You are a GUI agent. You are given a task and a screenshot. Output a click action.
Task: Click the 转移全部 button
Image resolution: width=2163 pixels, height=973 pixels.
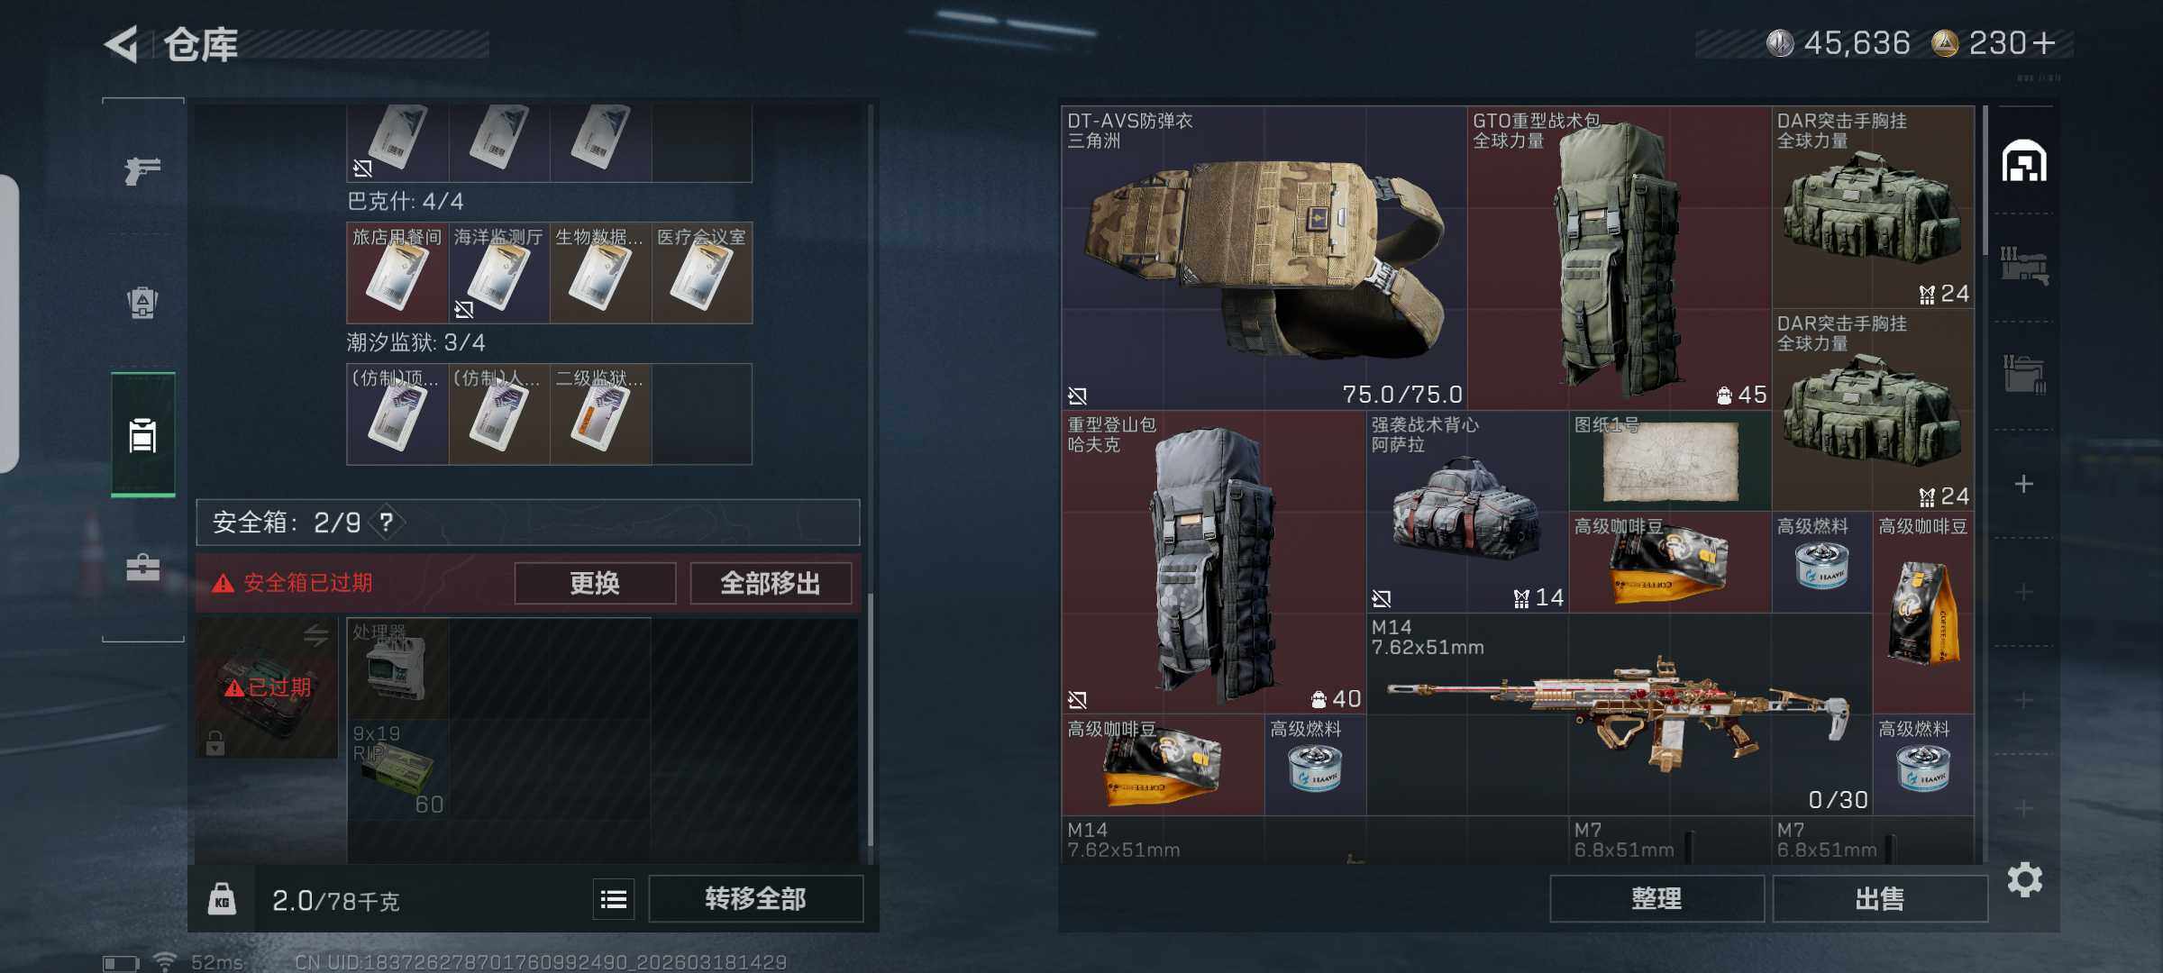click(755, 898)
